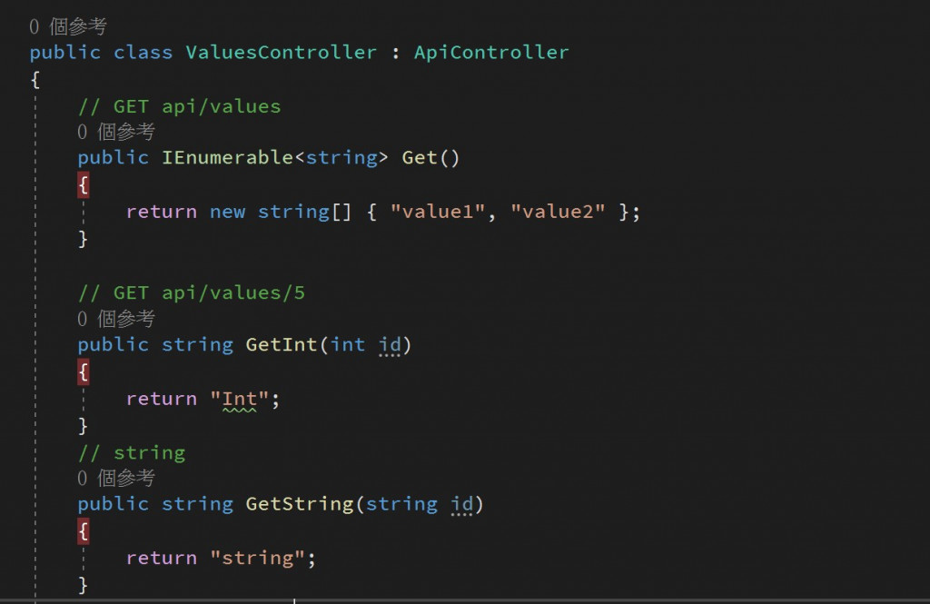Click highlighted opening brace of GetInt method
Viewport: 930px width, 604px height.
pyautogui.click(x=83, y=372)
